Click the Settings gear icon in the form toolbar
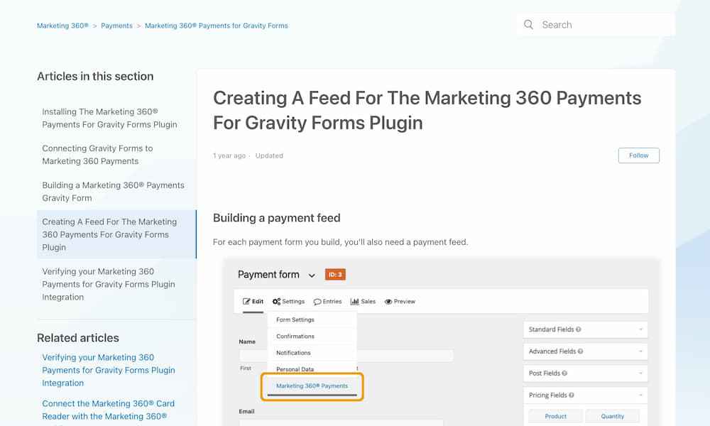Viewport: 710px width, 426px height. 276,302
